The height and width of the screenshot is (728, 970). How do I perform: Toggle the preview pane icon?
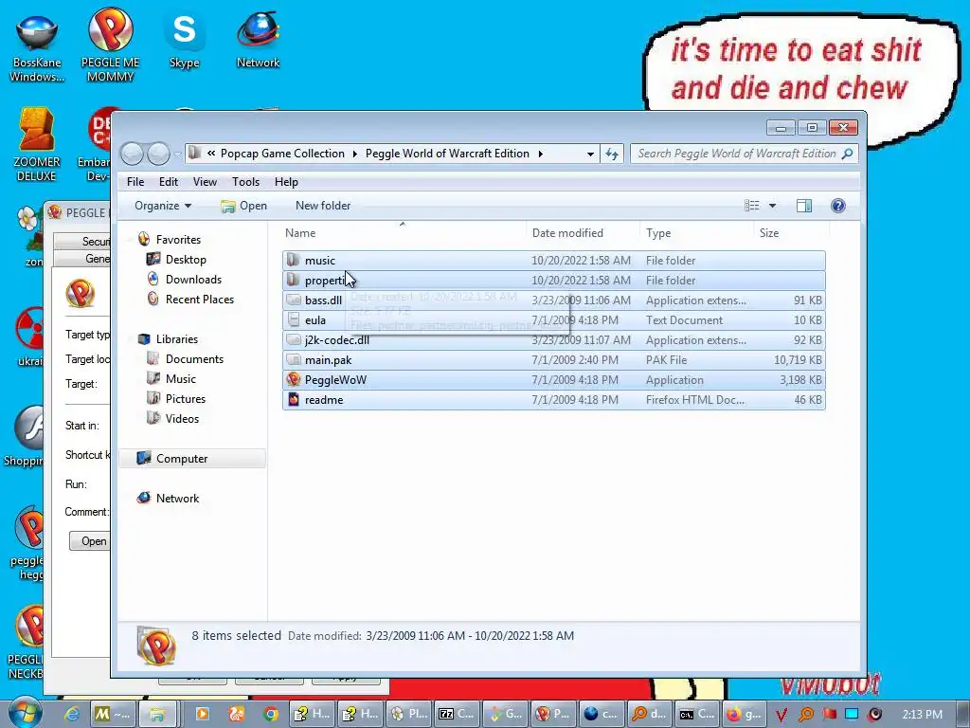coord(803,206)
